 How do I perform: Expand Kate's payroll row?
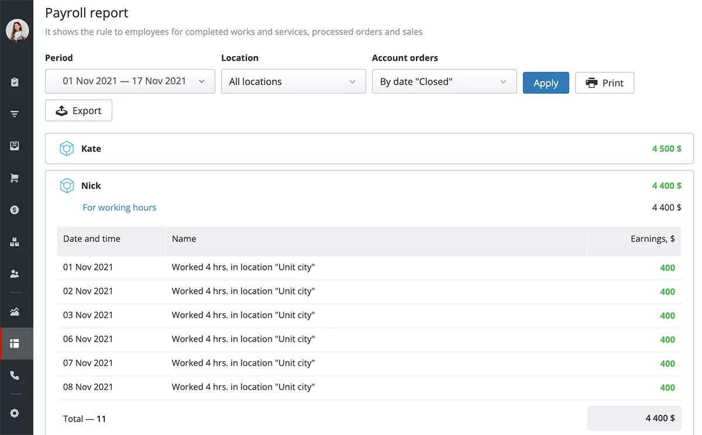tap(370, 149)
